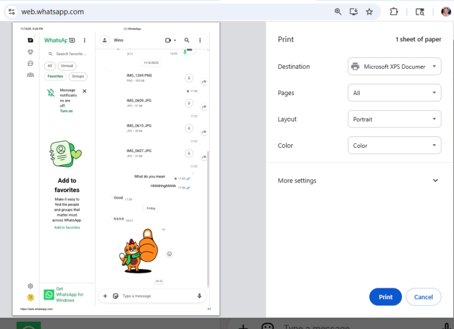Bookmark this page with the star icon
Viewport: 454px width, 329px height.
369,11
